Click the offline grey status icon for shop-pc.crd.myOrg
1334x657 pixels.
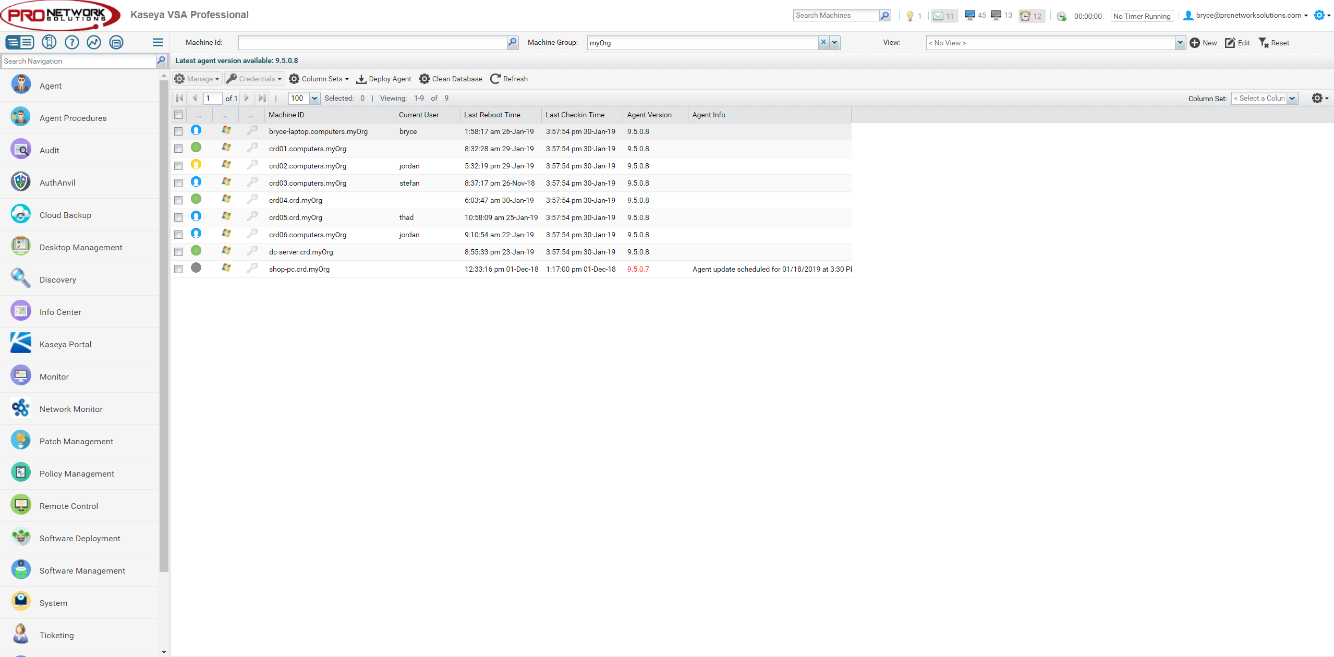196,268
